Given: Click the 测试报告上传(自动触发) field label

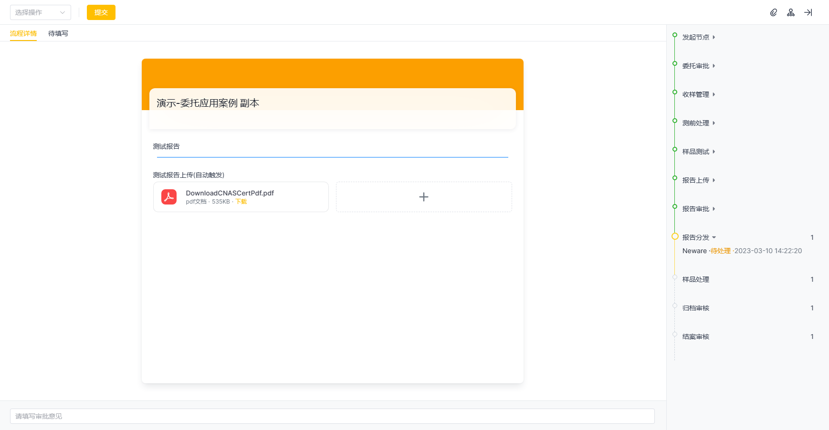Looking at the screenshot, I should pyautogui.click(x=189, y=175).
